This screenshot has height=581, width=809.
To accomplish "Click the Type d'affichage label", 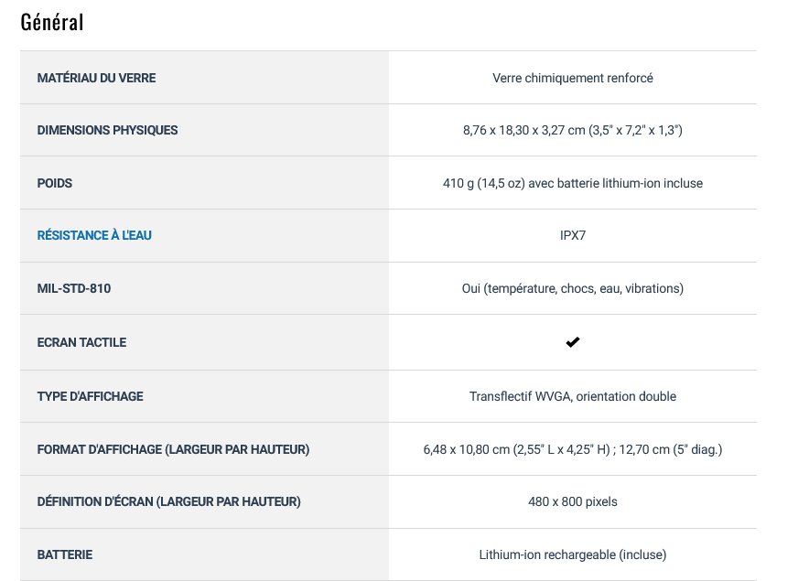I will [x=91, y=396].
